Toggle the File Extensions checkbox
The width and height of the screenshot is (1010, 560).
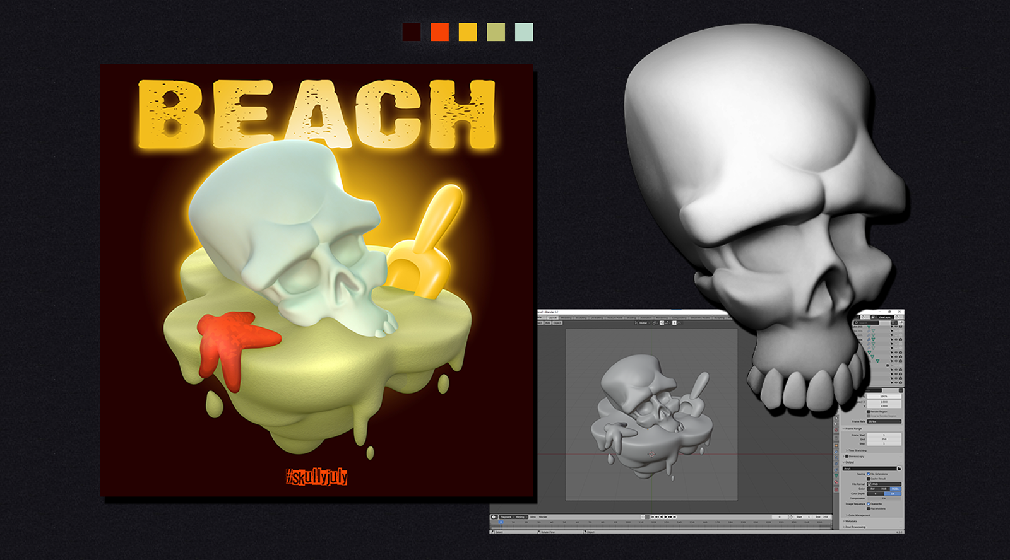coord(869,474)
